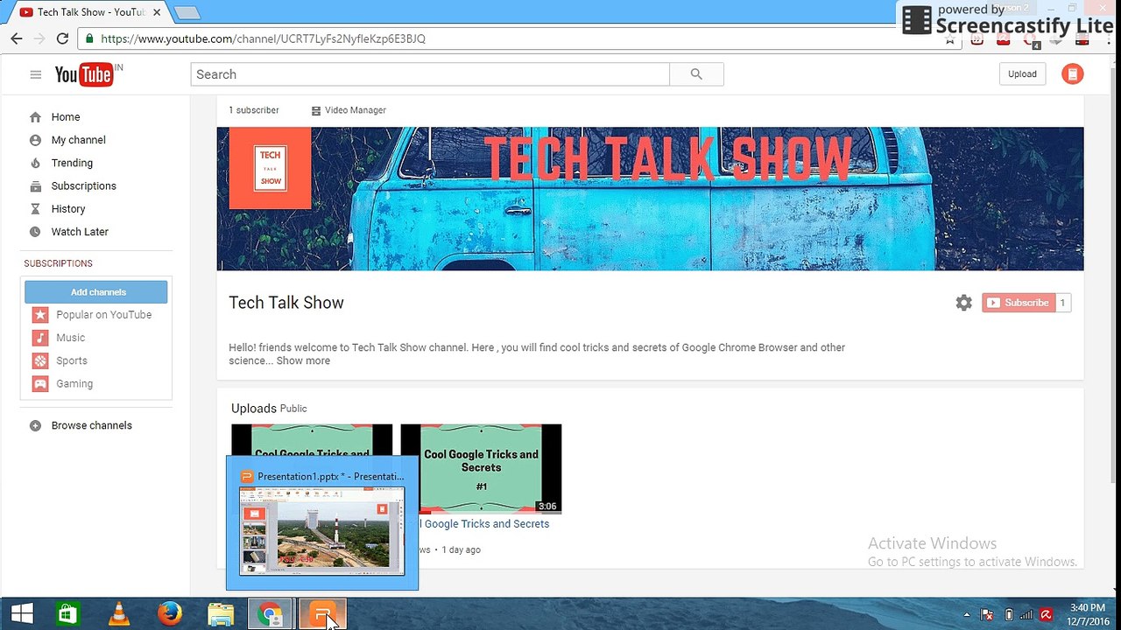Open File Explorer from the taskbar
1121x630 pixels.
(221, 613)
